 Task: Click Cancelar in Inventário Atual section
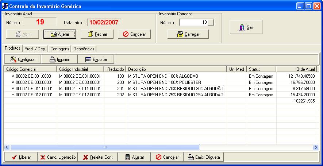point(134,34)
